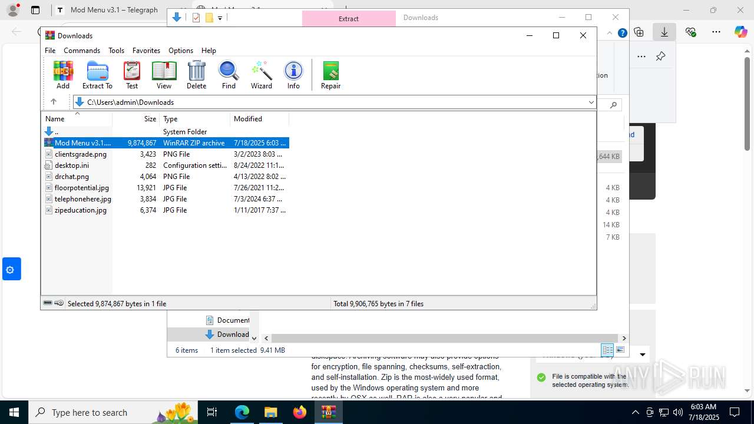Viewport: 754px width, 424px height.
Task: Click the WinRAR taskbar icon
Action: point(328,412)
